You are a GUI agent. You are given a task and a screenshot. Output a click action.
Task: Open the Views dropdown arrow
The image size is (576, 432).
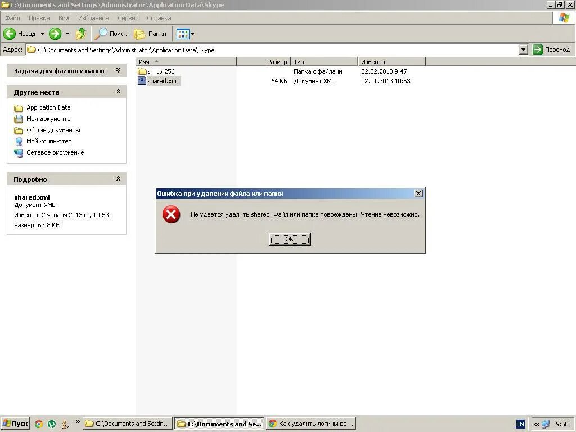192,34
